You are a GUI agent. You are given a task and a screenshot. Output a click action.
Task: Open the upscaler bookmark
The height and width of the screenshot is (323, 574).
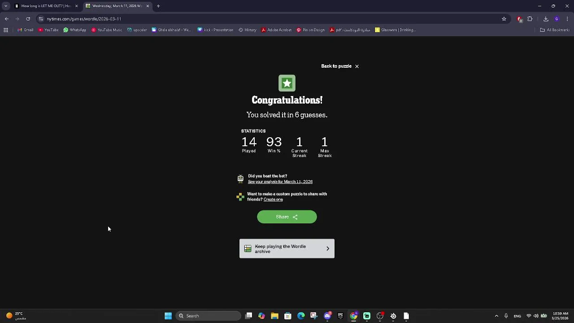click(137, 30)
